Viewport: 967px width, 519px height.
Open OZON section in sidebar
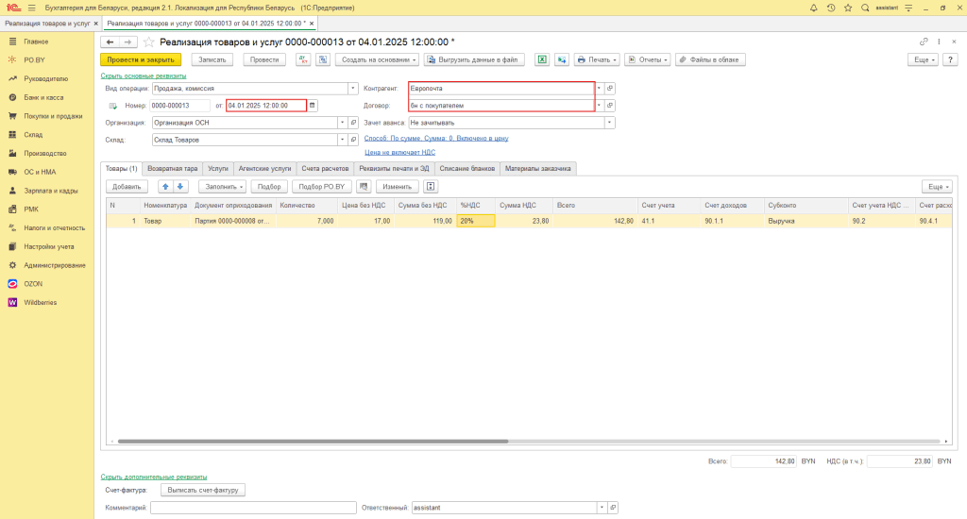click(x=33, y=284)
